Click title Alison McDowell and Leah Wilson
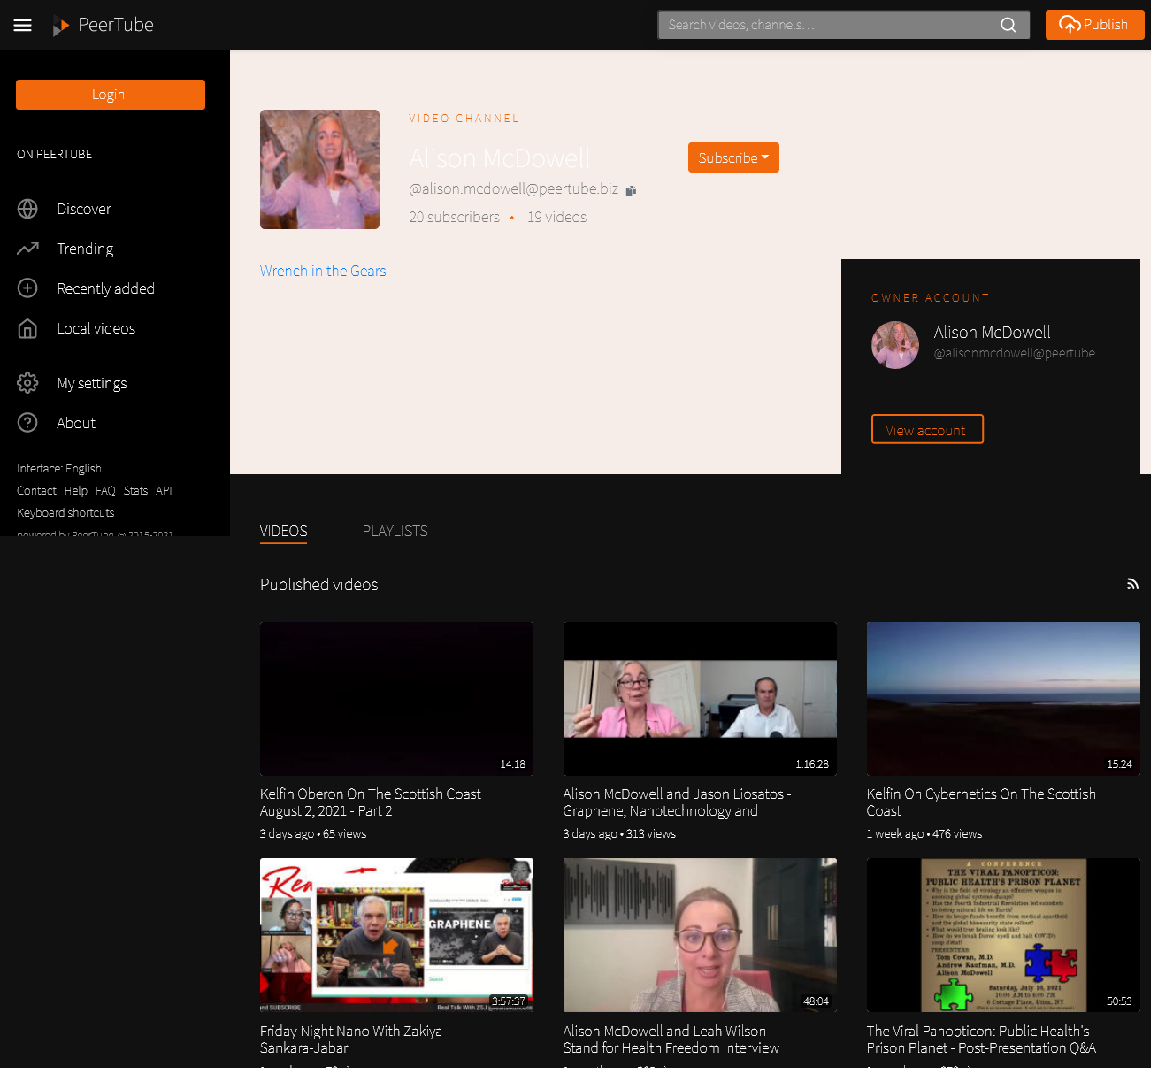 point(671,1039)
